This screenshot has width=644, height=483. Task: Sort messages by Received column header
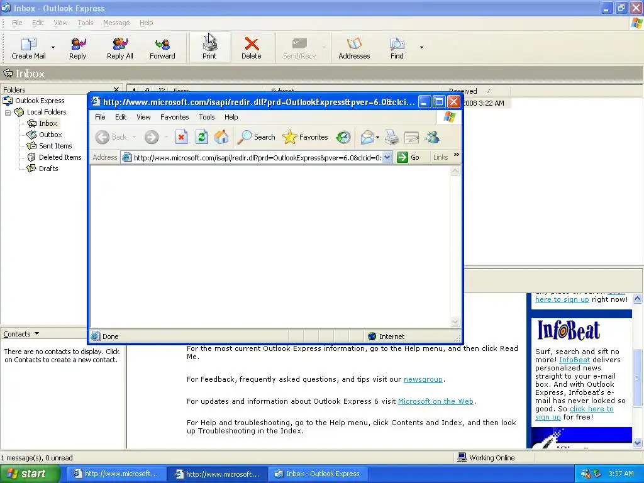[x=475, y=91]
